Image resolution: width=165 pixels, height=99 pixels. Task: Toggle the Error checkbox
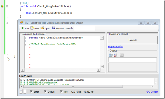coord(31,92)
